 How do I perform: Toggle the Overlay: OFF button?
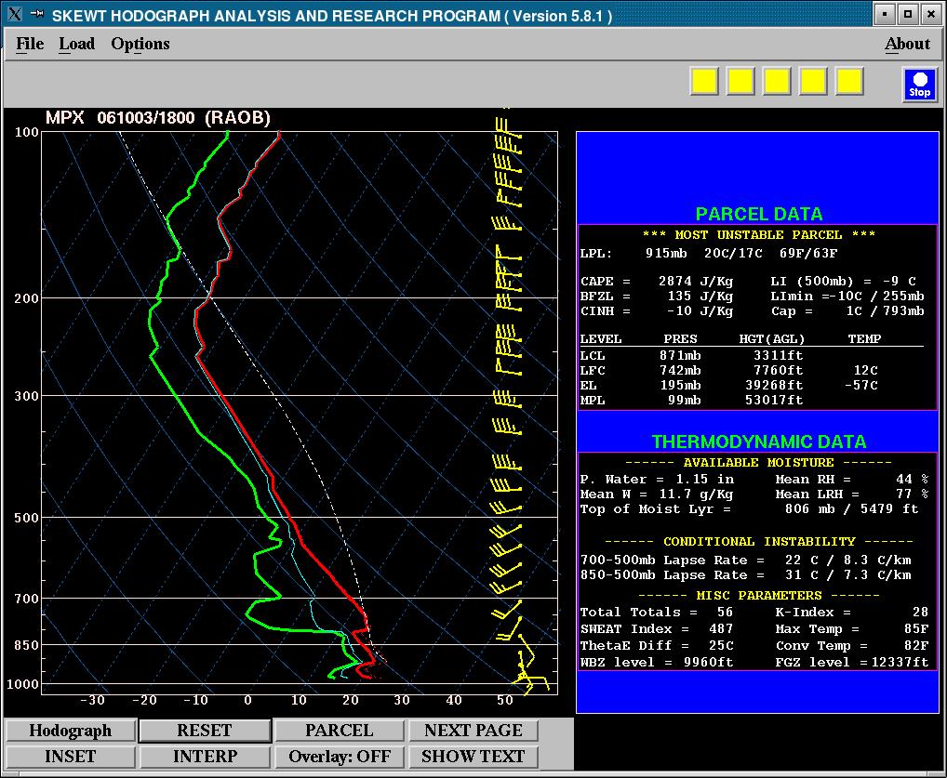340,757
